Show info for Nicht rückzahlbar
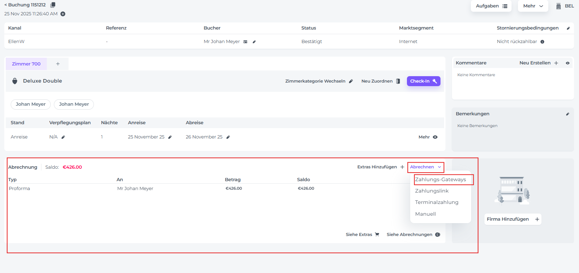The height and width of the screenshot is (273, 579). click(542, 42)
